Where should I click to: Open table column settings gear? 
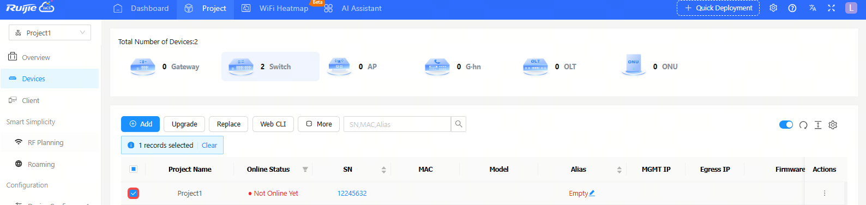pyautogui.click(x=833, y=125)
